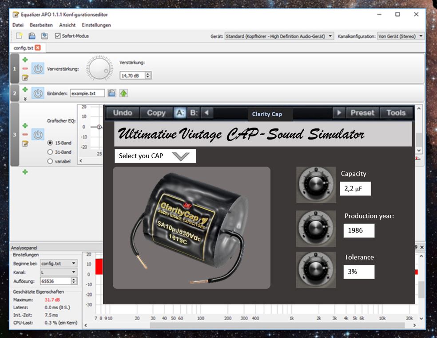Open the Bearbeiten menu
Screen dimensions: 437x338
(41, 25)
